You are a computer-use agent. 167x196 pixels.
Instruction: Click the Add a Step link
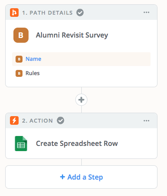[81, 177]
